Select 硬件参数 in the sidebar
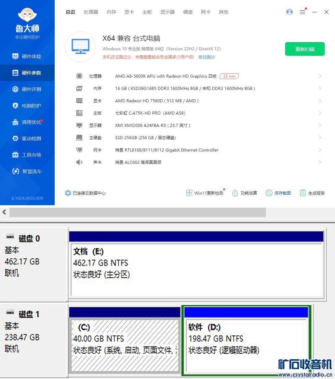The height and width of the screenshot is (379, 335). pos(27,73)
